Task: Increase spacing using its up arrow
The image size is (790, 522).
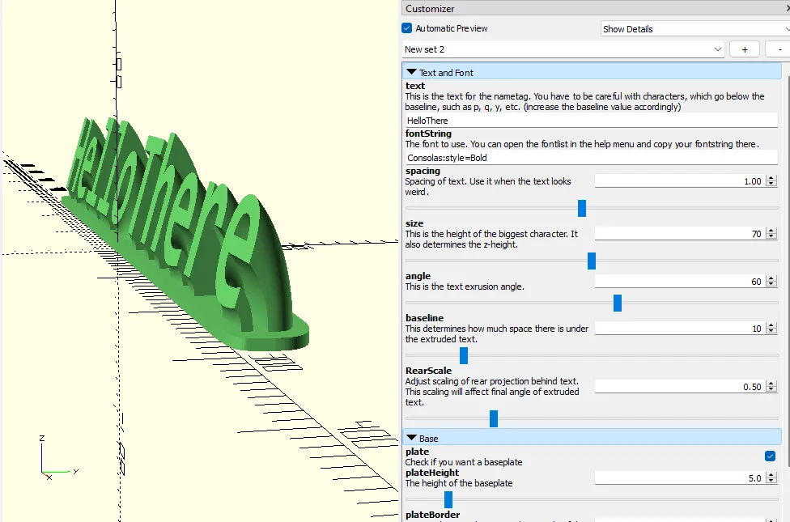Action: 770,177
